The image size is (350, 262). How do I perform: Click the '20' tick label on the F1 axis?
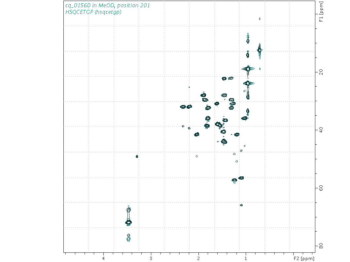321,72
